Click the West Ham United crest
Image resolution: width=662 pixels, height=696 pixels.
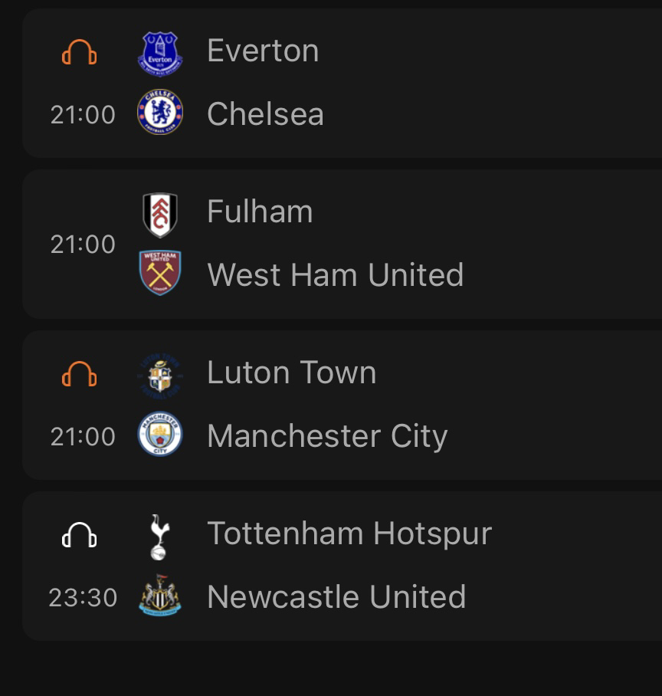(160, 274)
